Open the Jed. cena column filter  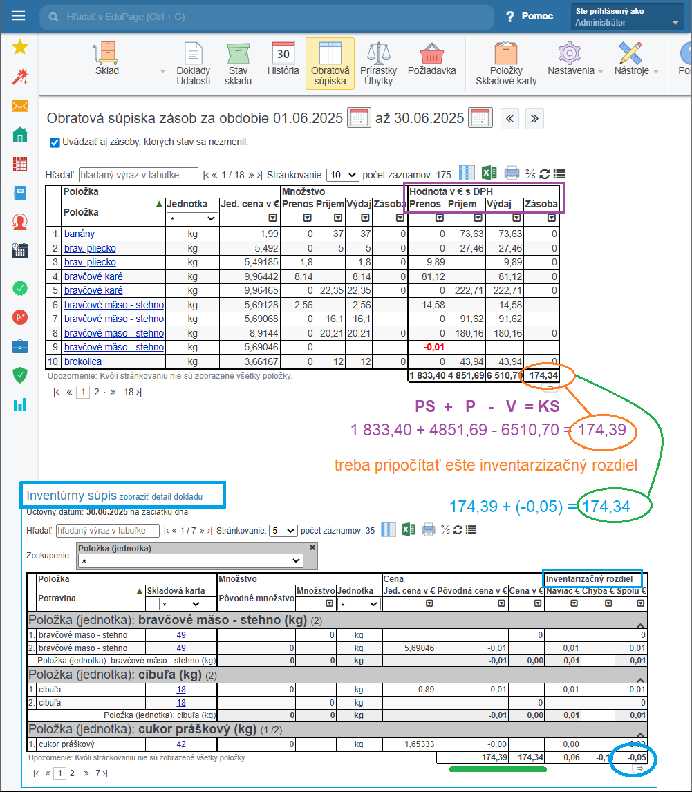pos(273,218)
